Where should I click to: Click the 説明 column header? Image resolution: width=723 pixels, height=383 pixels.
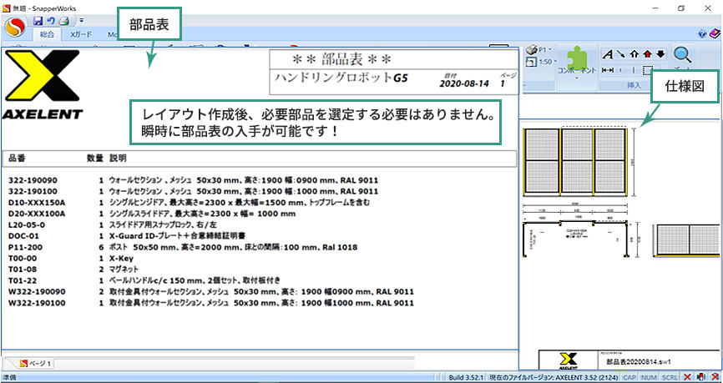tap(118, 159)
